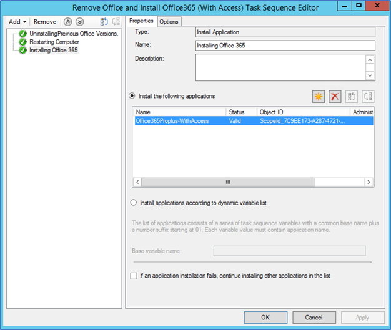Click green check icon of Restarting Computer
This screenshot has height=330, width=391.
coord(22,42)
